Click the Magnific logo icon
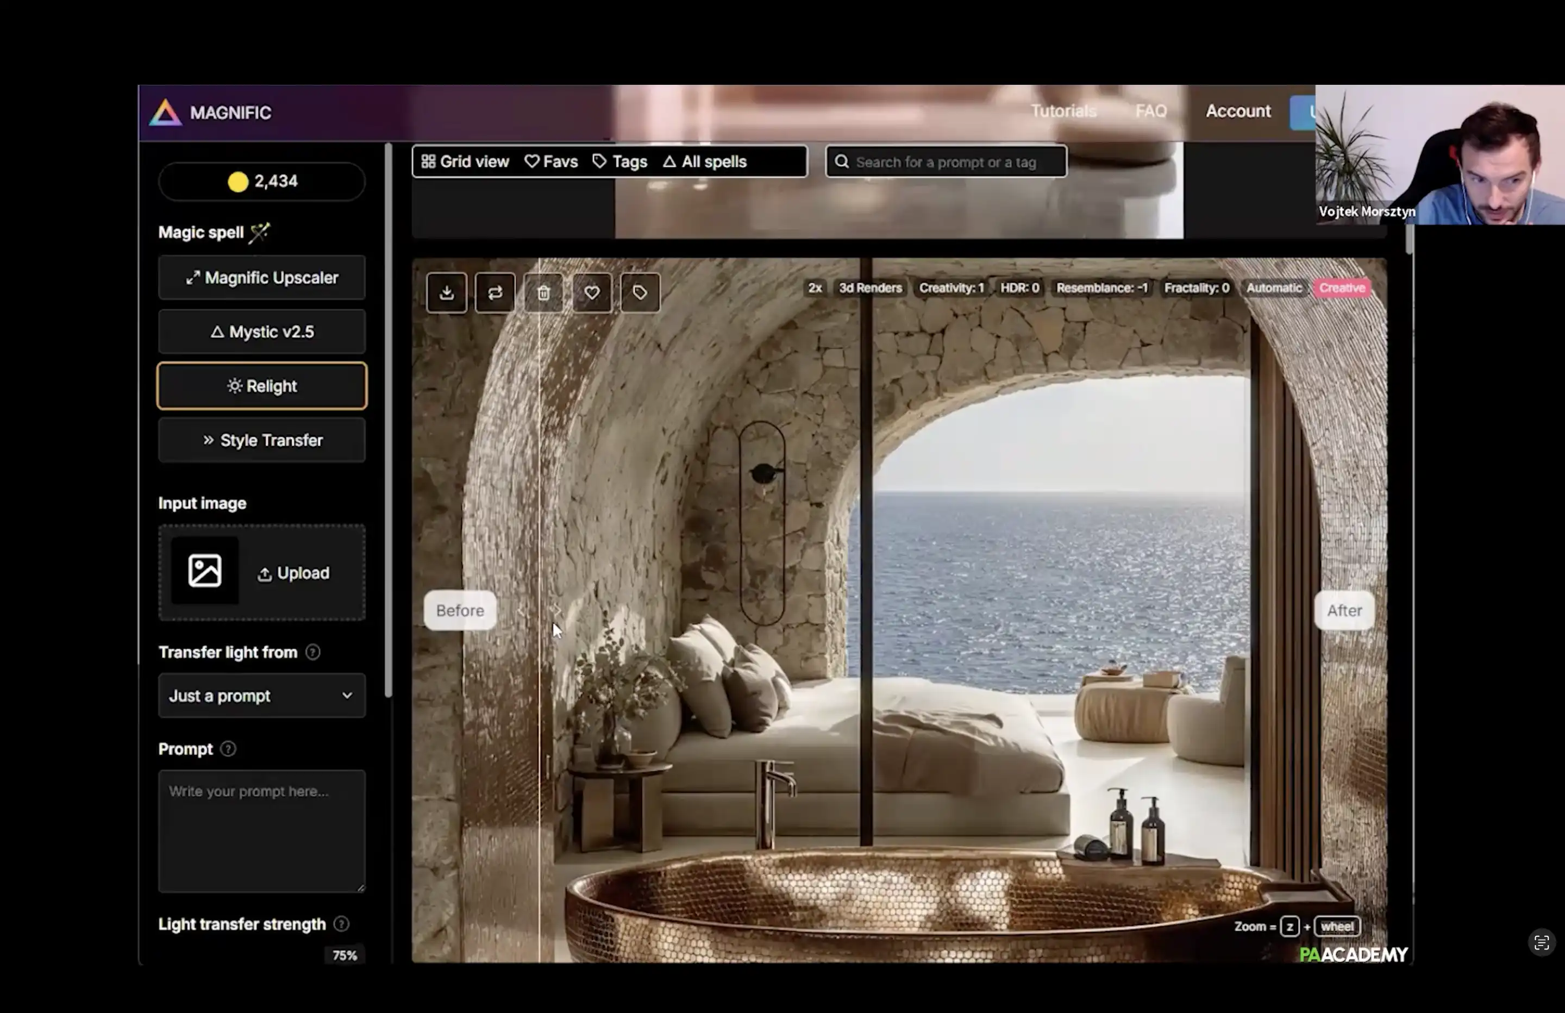This screenshot has width=1565, height=1013. pos(165,112)
